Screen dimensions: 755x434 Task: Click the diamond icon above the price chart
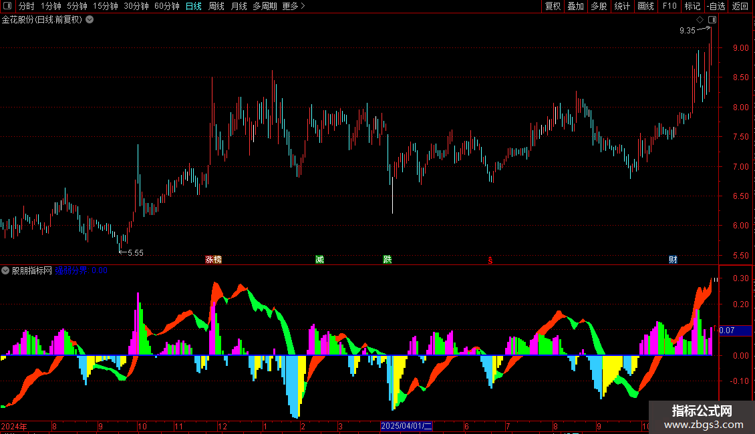tap(700, 20)
